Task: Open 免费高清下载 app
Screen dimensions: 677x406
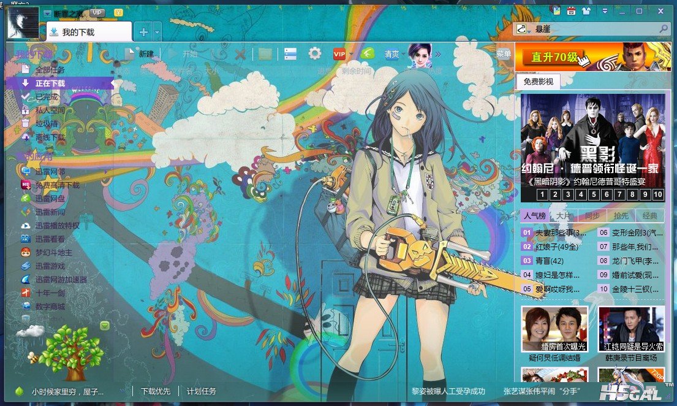Action: tap(57, 185)
